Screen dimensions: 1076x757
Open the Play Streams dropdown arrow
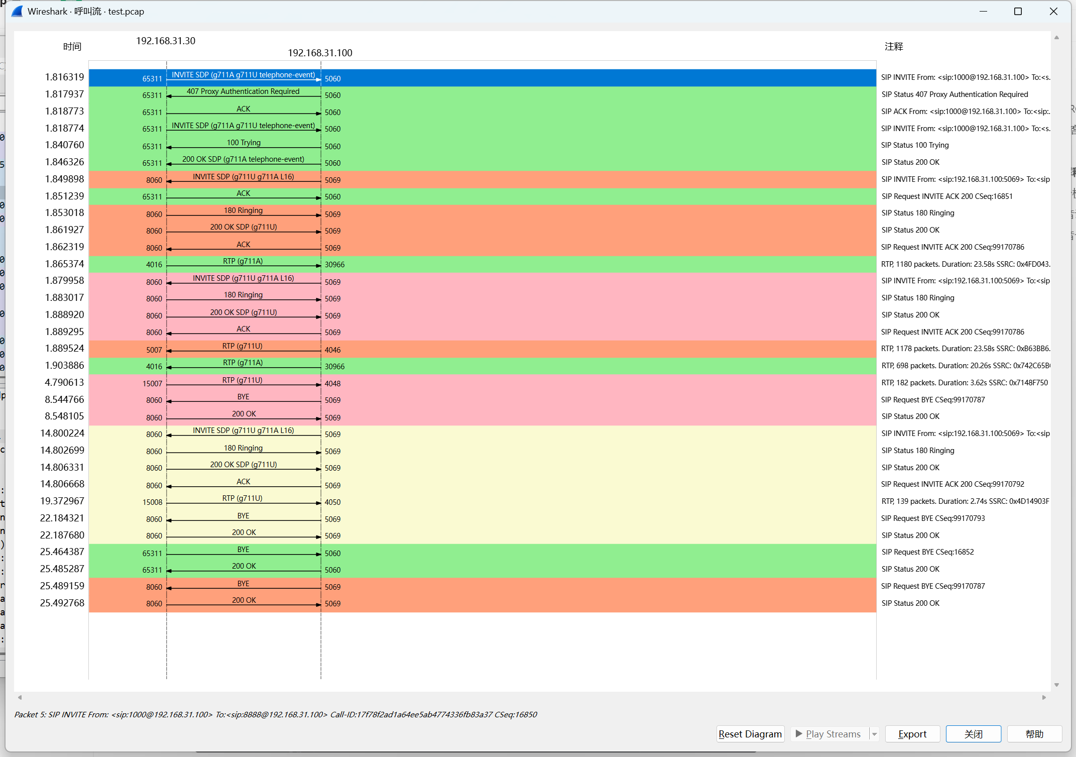(x=874, y=734)
